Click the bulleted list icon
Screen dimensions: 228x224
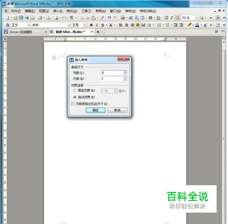167,25
